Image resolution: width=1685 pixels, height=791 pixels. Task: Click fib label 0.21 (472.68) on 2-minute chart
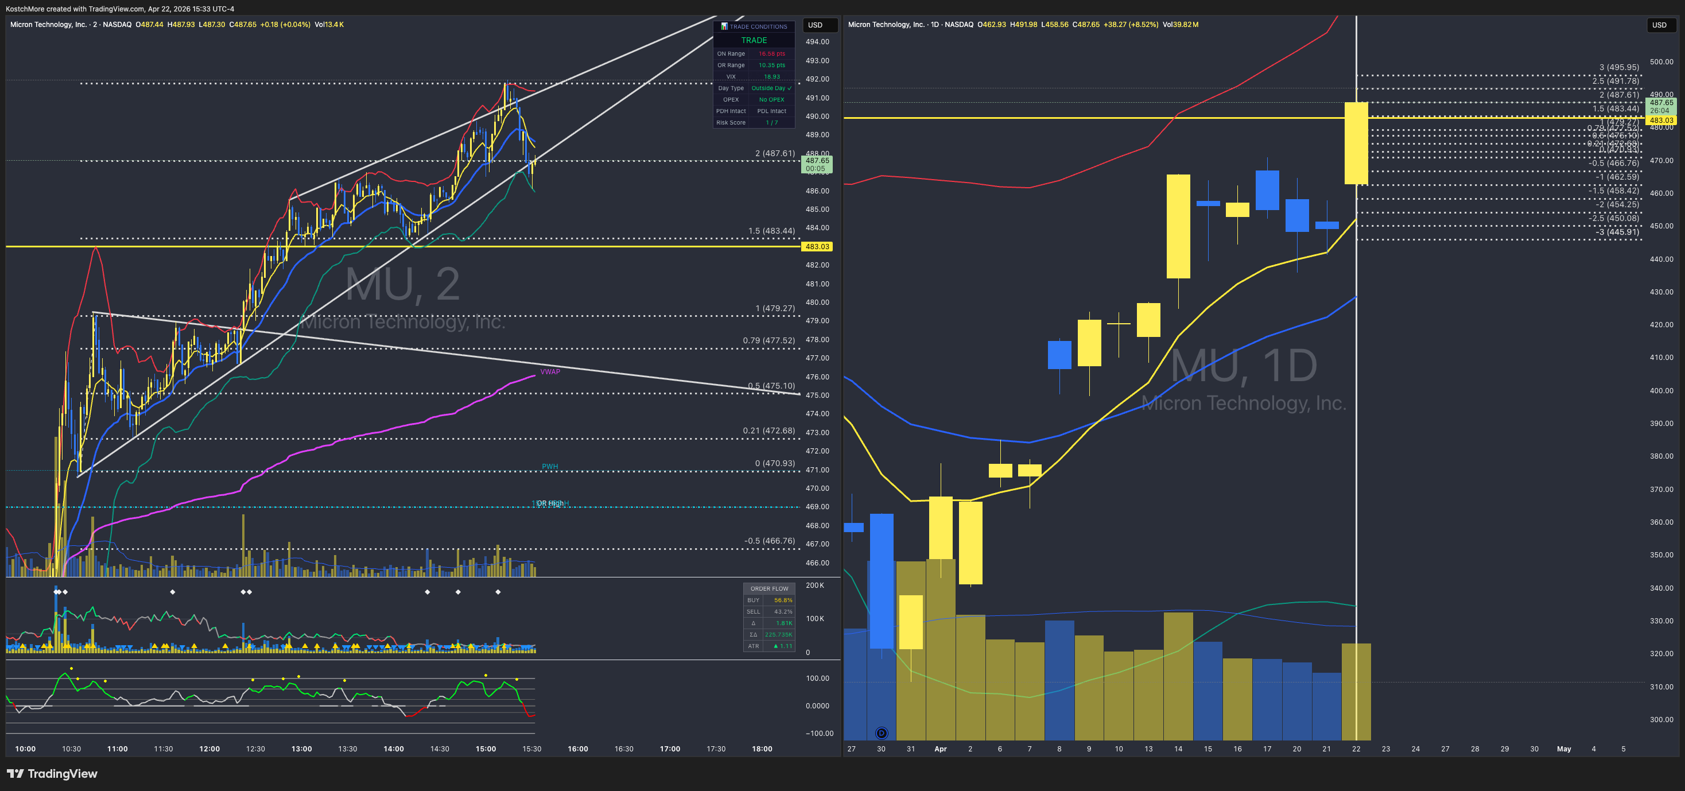(x=768, y=431)
